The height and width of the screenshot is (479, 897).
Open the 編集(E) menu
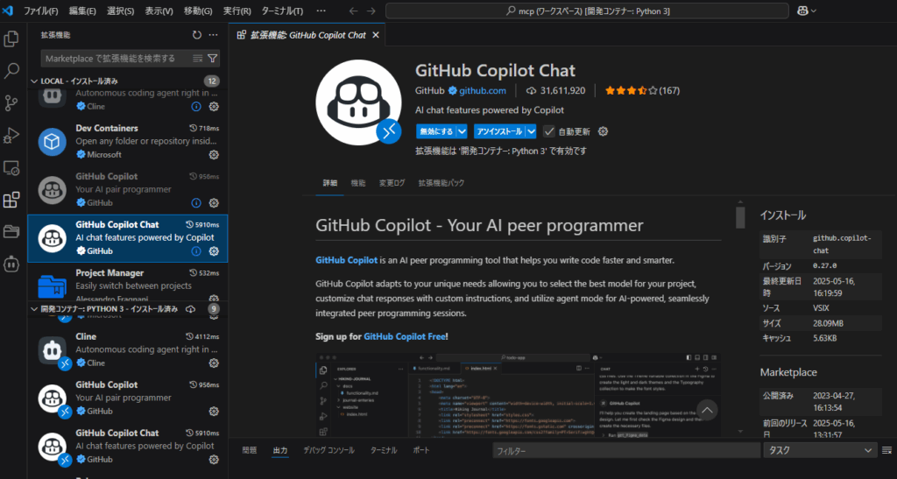pyautogui.click(x=82, y=11)
